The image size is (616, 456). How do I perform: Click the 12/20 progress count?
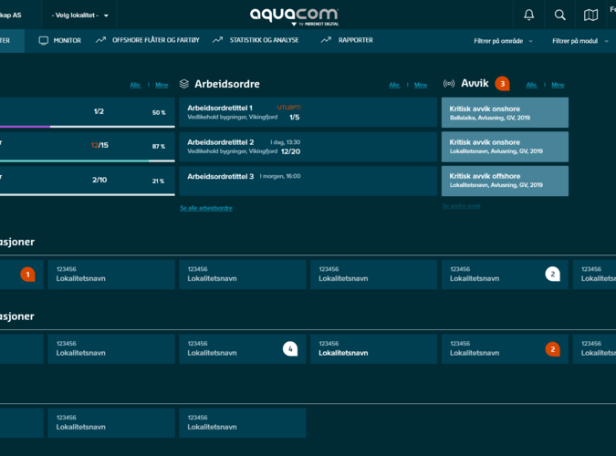point(291,151)
